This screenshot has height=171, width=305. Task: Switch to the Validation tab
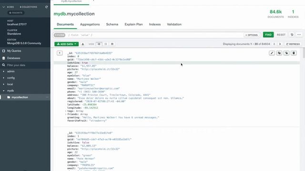(x=174, y=24)
